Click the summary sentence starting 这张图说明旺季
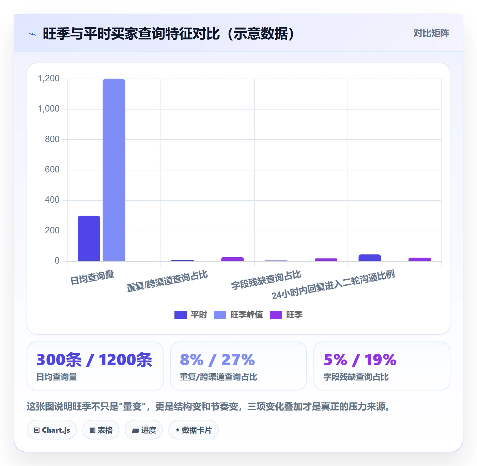This screenshot has height=466, width=477. [209, 406]
